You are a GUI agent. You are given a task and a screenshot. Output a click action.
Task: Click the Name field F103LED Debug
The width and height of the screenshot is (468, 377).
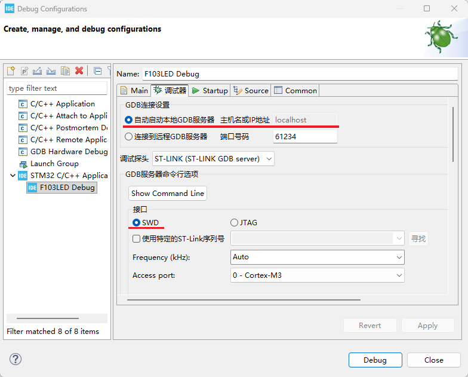300,74
